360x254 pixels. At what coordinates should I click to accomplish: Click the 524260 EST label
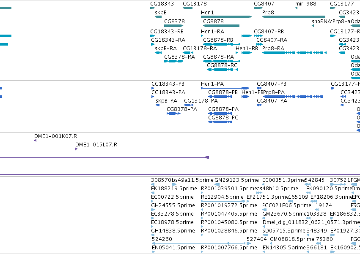(x=162, y=240)
